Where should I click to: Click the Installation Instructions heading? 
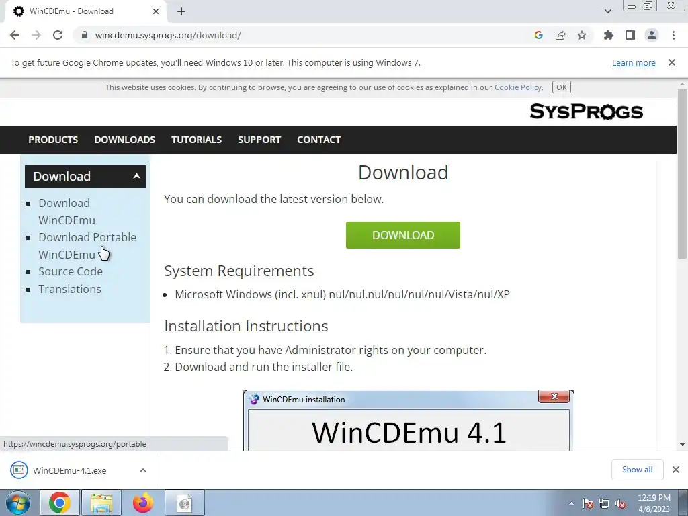(246, 326)
